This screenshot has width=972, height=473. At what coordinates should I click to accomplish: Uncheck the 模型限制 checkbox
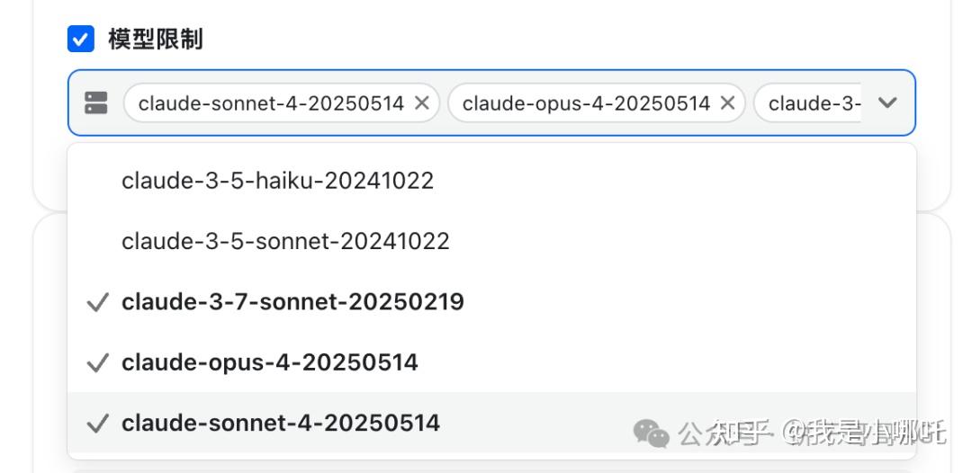[x=81, y=40]
